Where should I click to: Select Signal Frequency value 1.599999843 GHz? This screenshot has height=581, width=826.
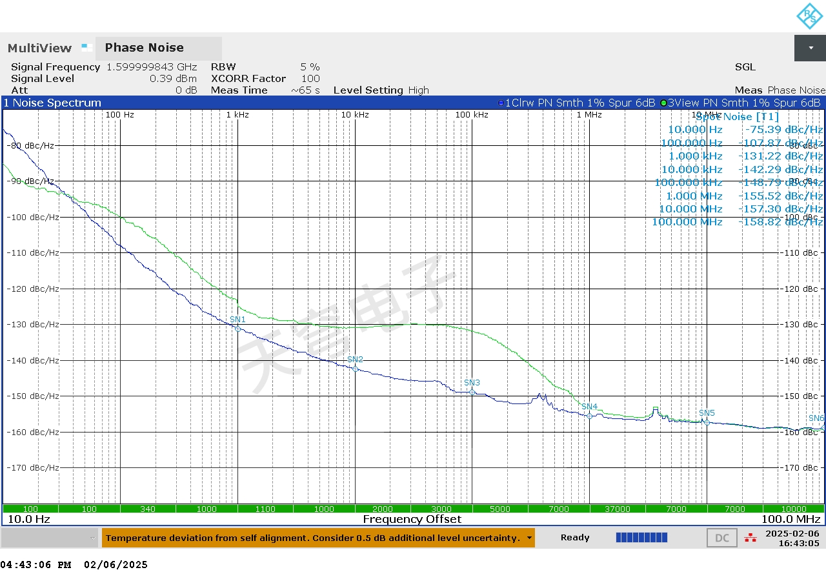(152, 67)
